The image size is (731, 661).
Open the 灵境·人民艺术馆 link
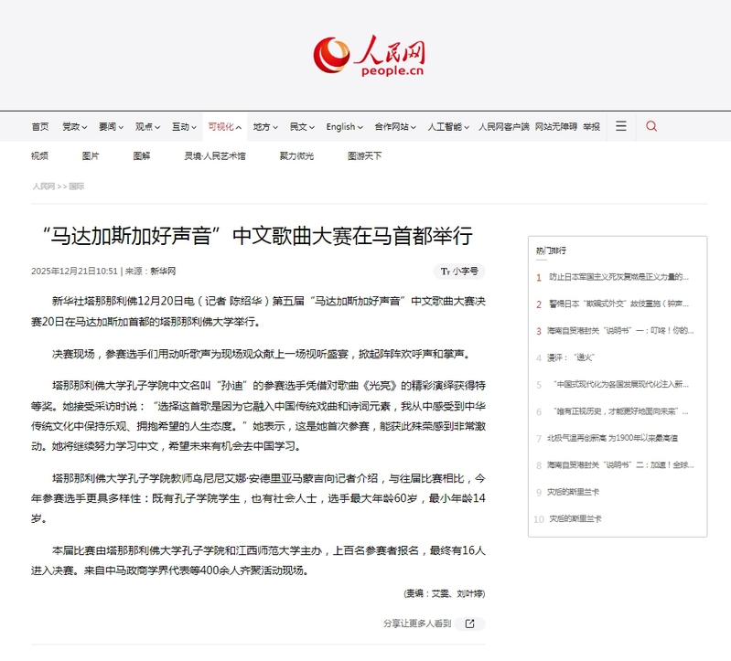click(x=215, y=156)
